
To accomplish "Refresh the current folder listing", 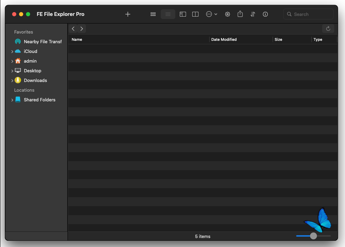I will coord(328,29).
